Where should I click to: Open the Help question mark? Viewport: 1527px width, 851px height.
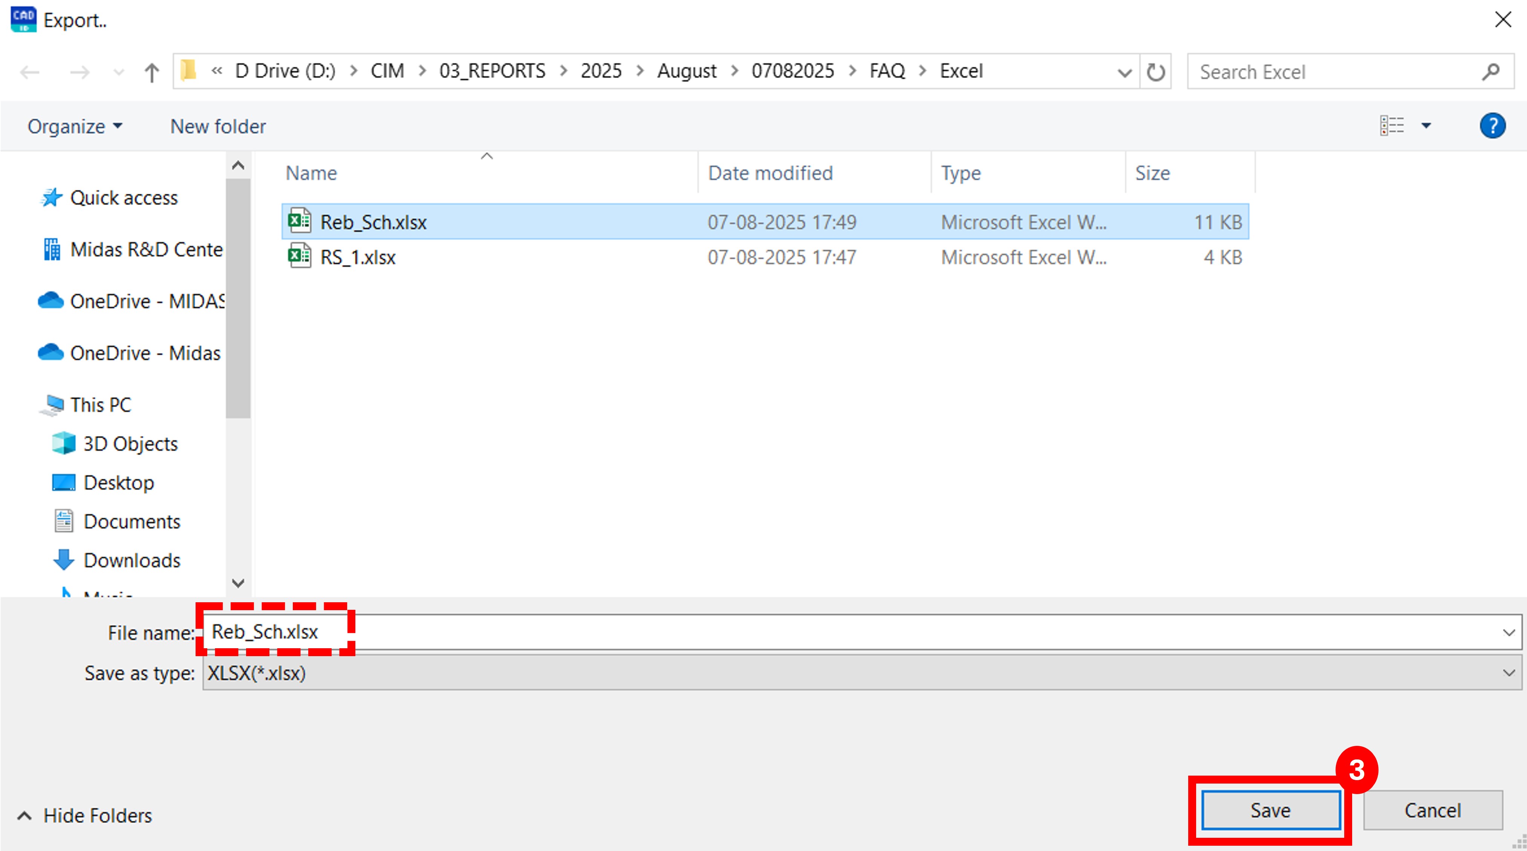point(1493,126)
